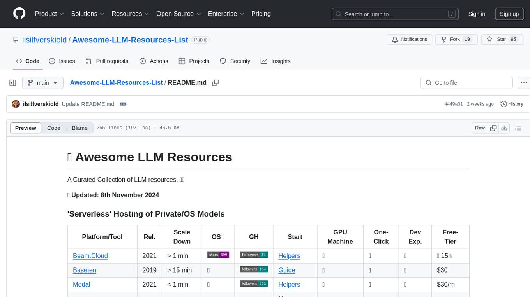Open the Pricing page

point(261,14)
